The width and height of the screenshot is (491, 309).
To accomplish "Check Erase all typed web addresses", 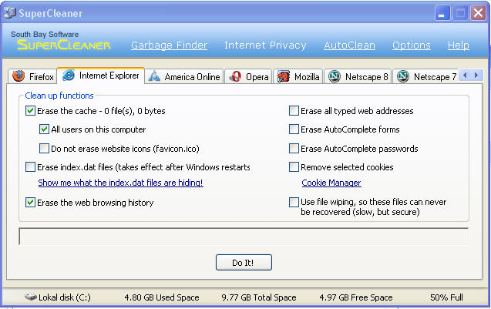I will click(x=294, y=111).
